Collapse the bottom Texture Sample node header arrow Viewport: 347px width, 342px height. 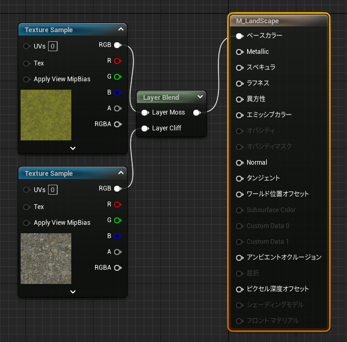121,174
